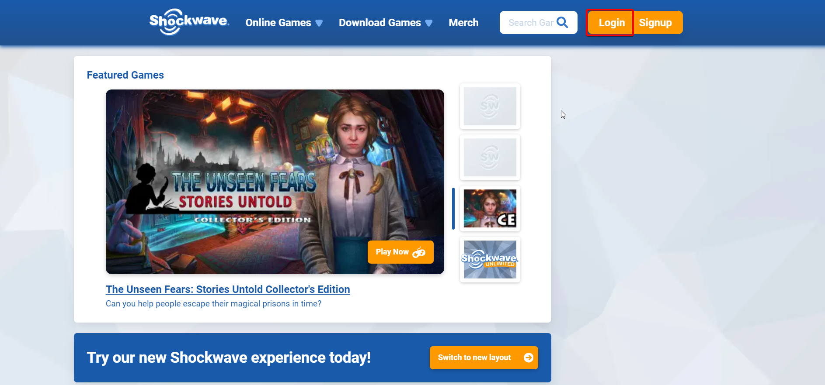825x385 pixels.
Task: Focus the Search Games input field
Action: click(x=531, y=23)
